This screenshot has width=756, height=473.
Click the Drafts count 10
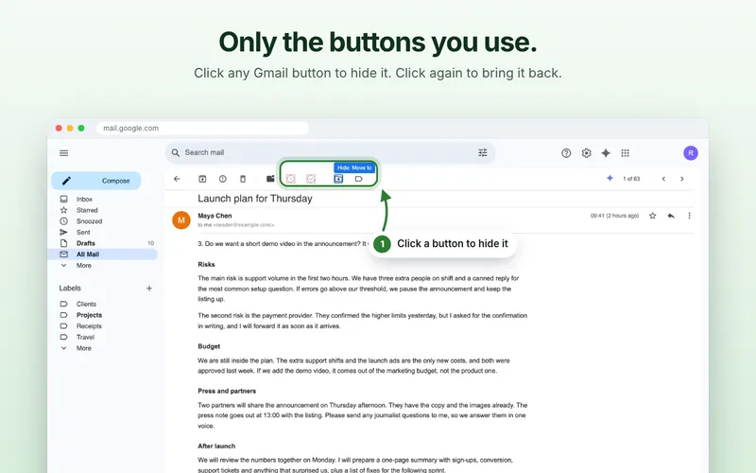pos(151,243)
